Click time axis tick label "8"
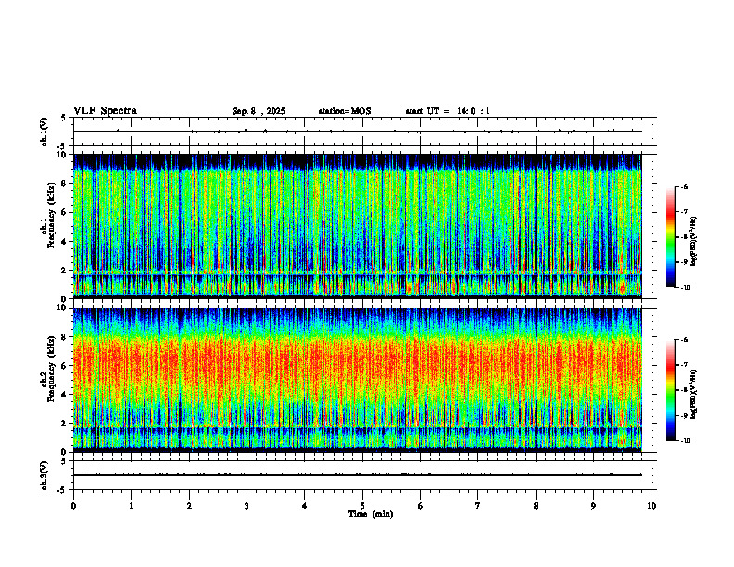Screen dimensions: 734x567 click(536, 506)
